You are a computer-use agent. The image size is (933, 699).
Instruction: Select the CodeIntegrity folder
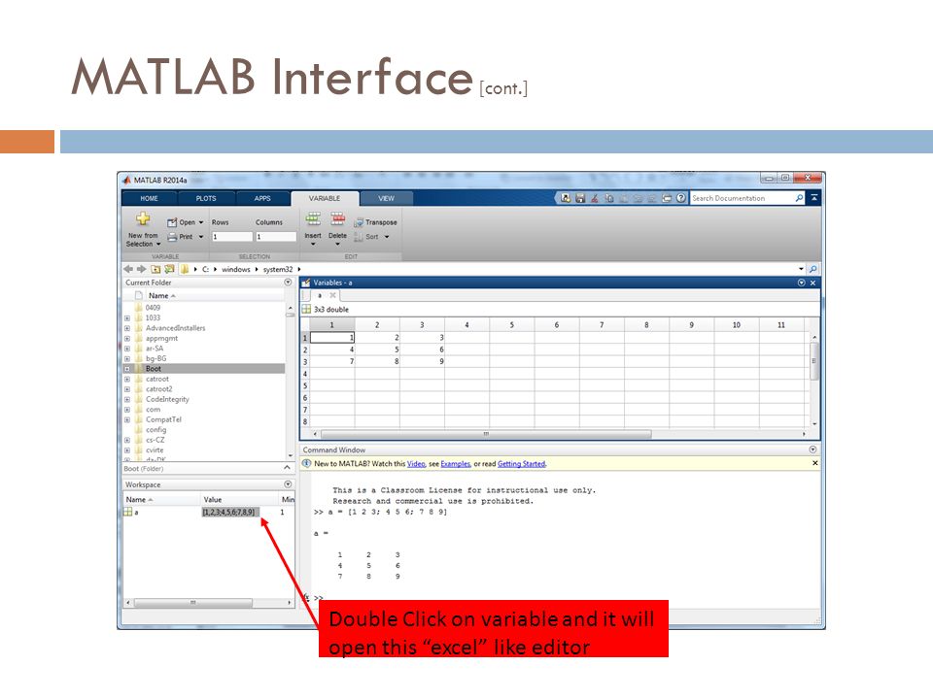167,399
